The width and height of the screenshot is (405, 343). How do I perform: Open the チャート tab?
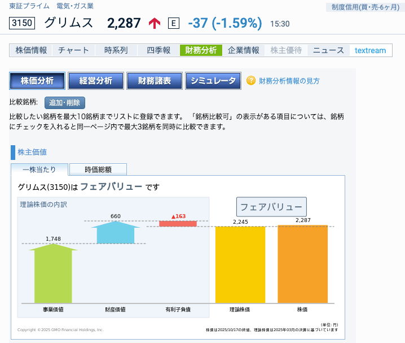coord(73,50)
